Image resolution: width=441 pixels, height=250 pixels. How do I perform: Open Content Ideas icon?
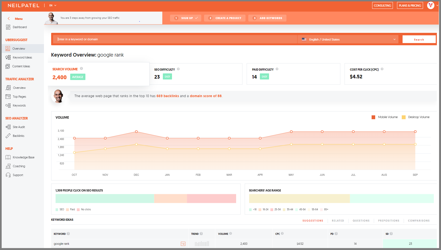click(8, 66)
